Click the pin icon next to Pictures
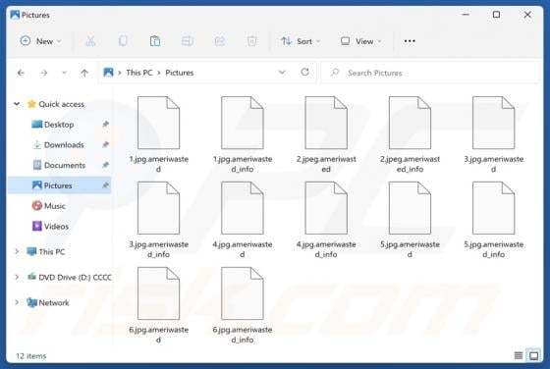Viewport: 550px width, 369px height. 105,185
